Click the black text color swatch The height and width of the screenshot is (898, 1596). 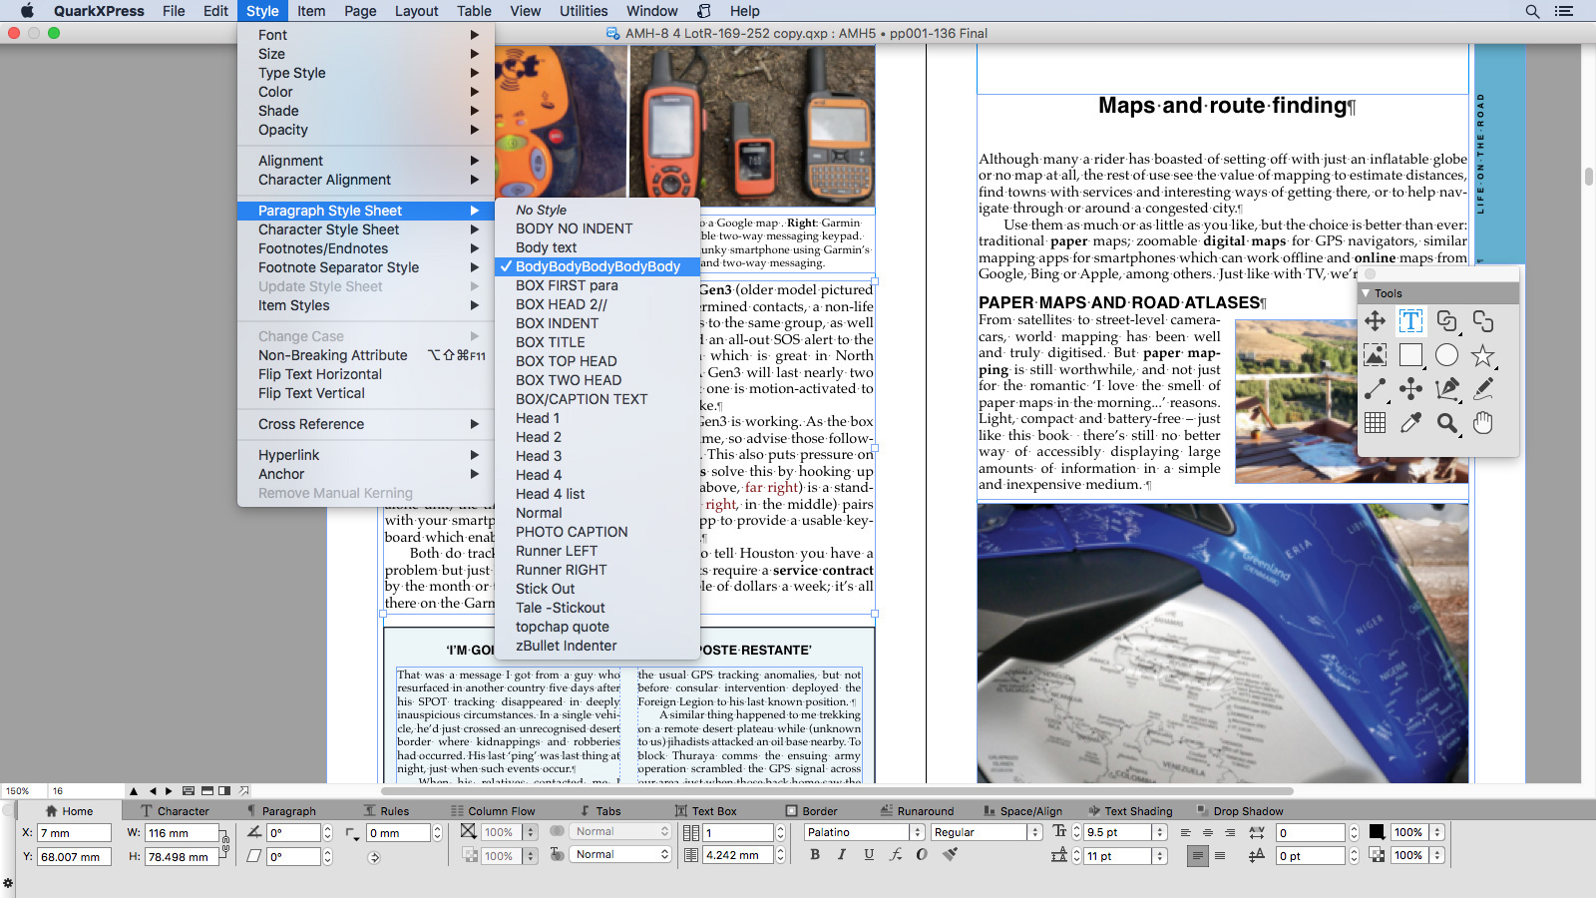(x=1377, y=832)
